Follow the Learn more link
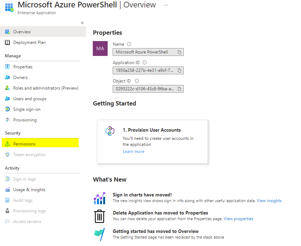 click(x=134, y=151)
